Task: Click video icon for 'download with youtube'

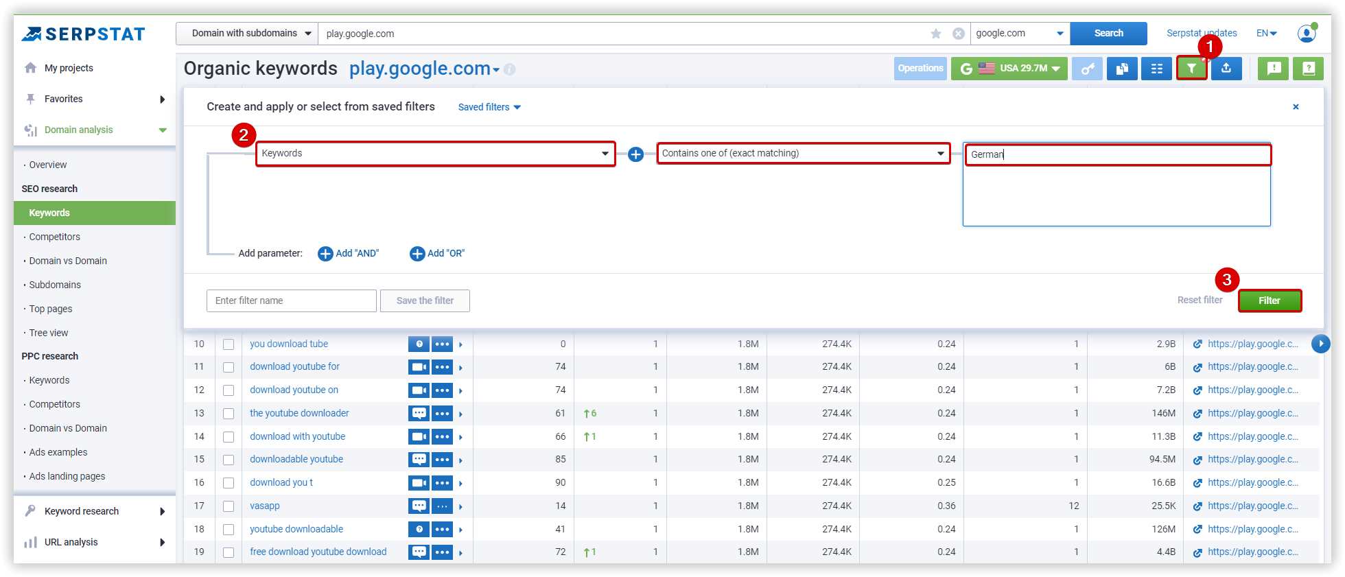Action: [x=419, y=437]
